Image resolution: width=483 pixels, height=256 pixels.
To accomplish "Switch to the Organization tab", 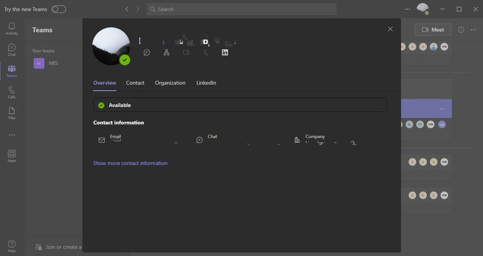I will coord(170,83).
